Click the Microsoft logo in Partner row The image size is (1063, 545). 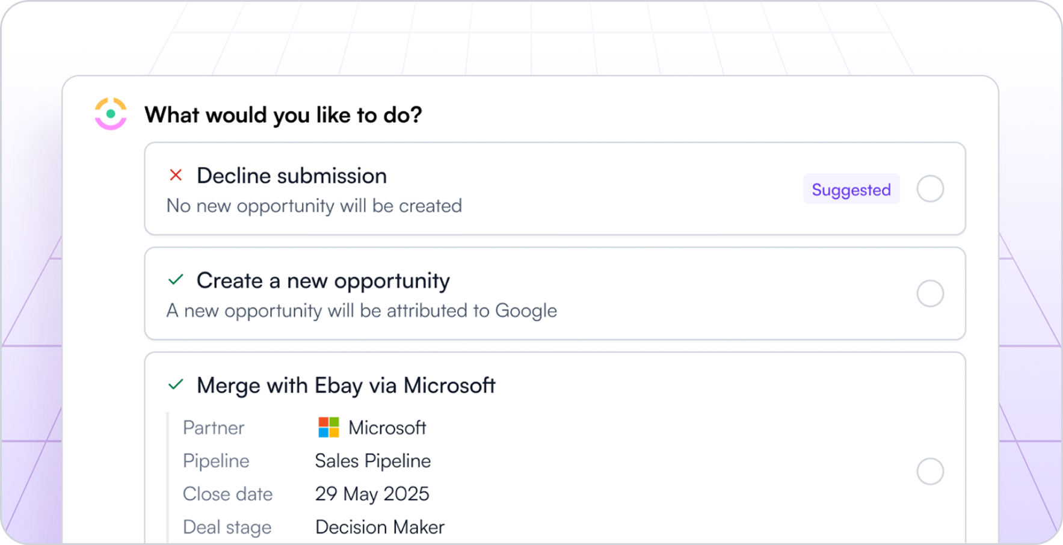click(x=328, y=428)
